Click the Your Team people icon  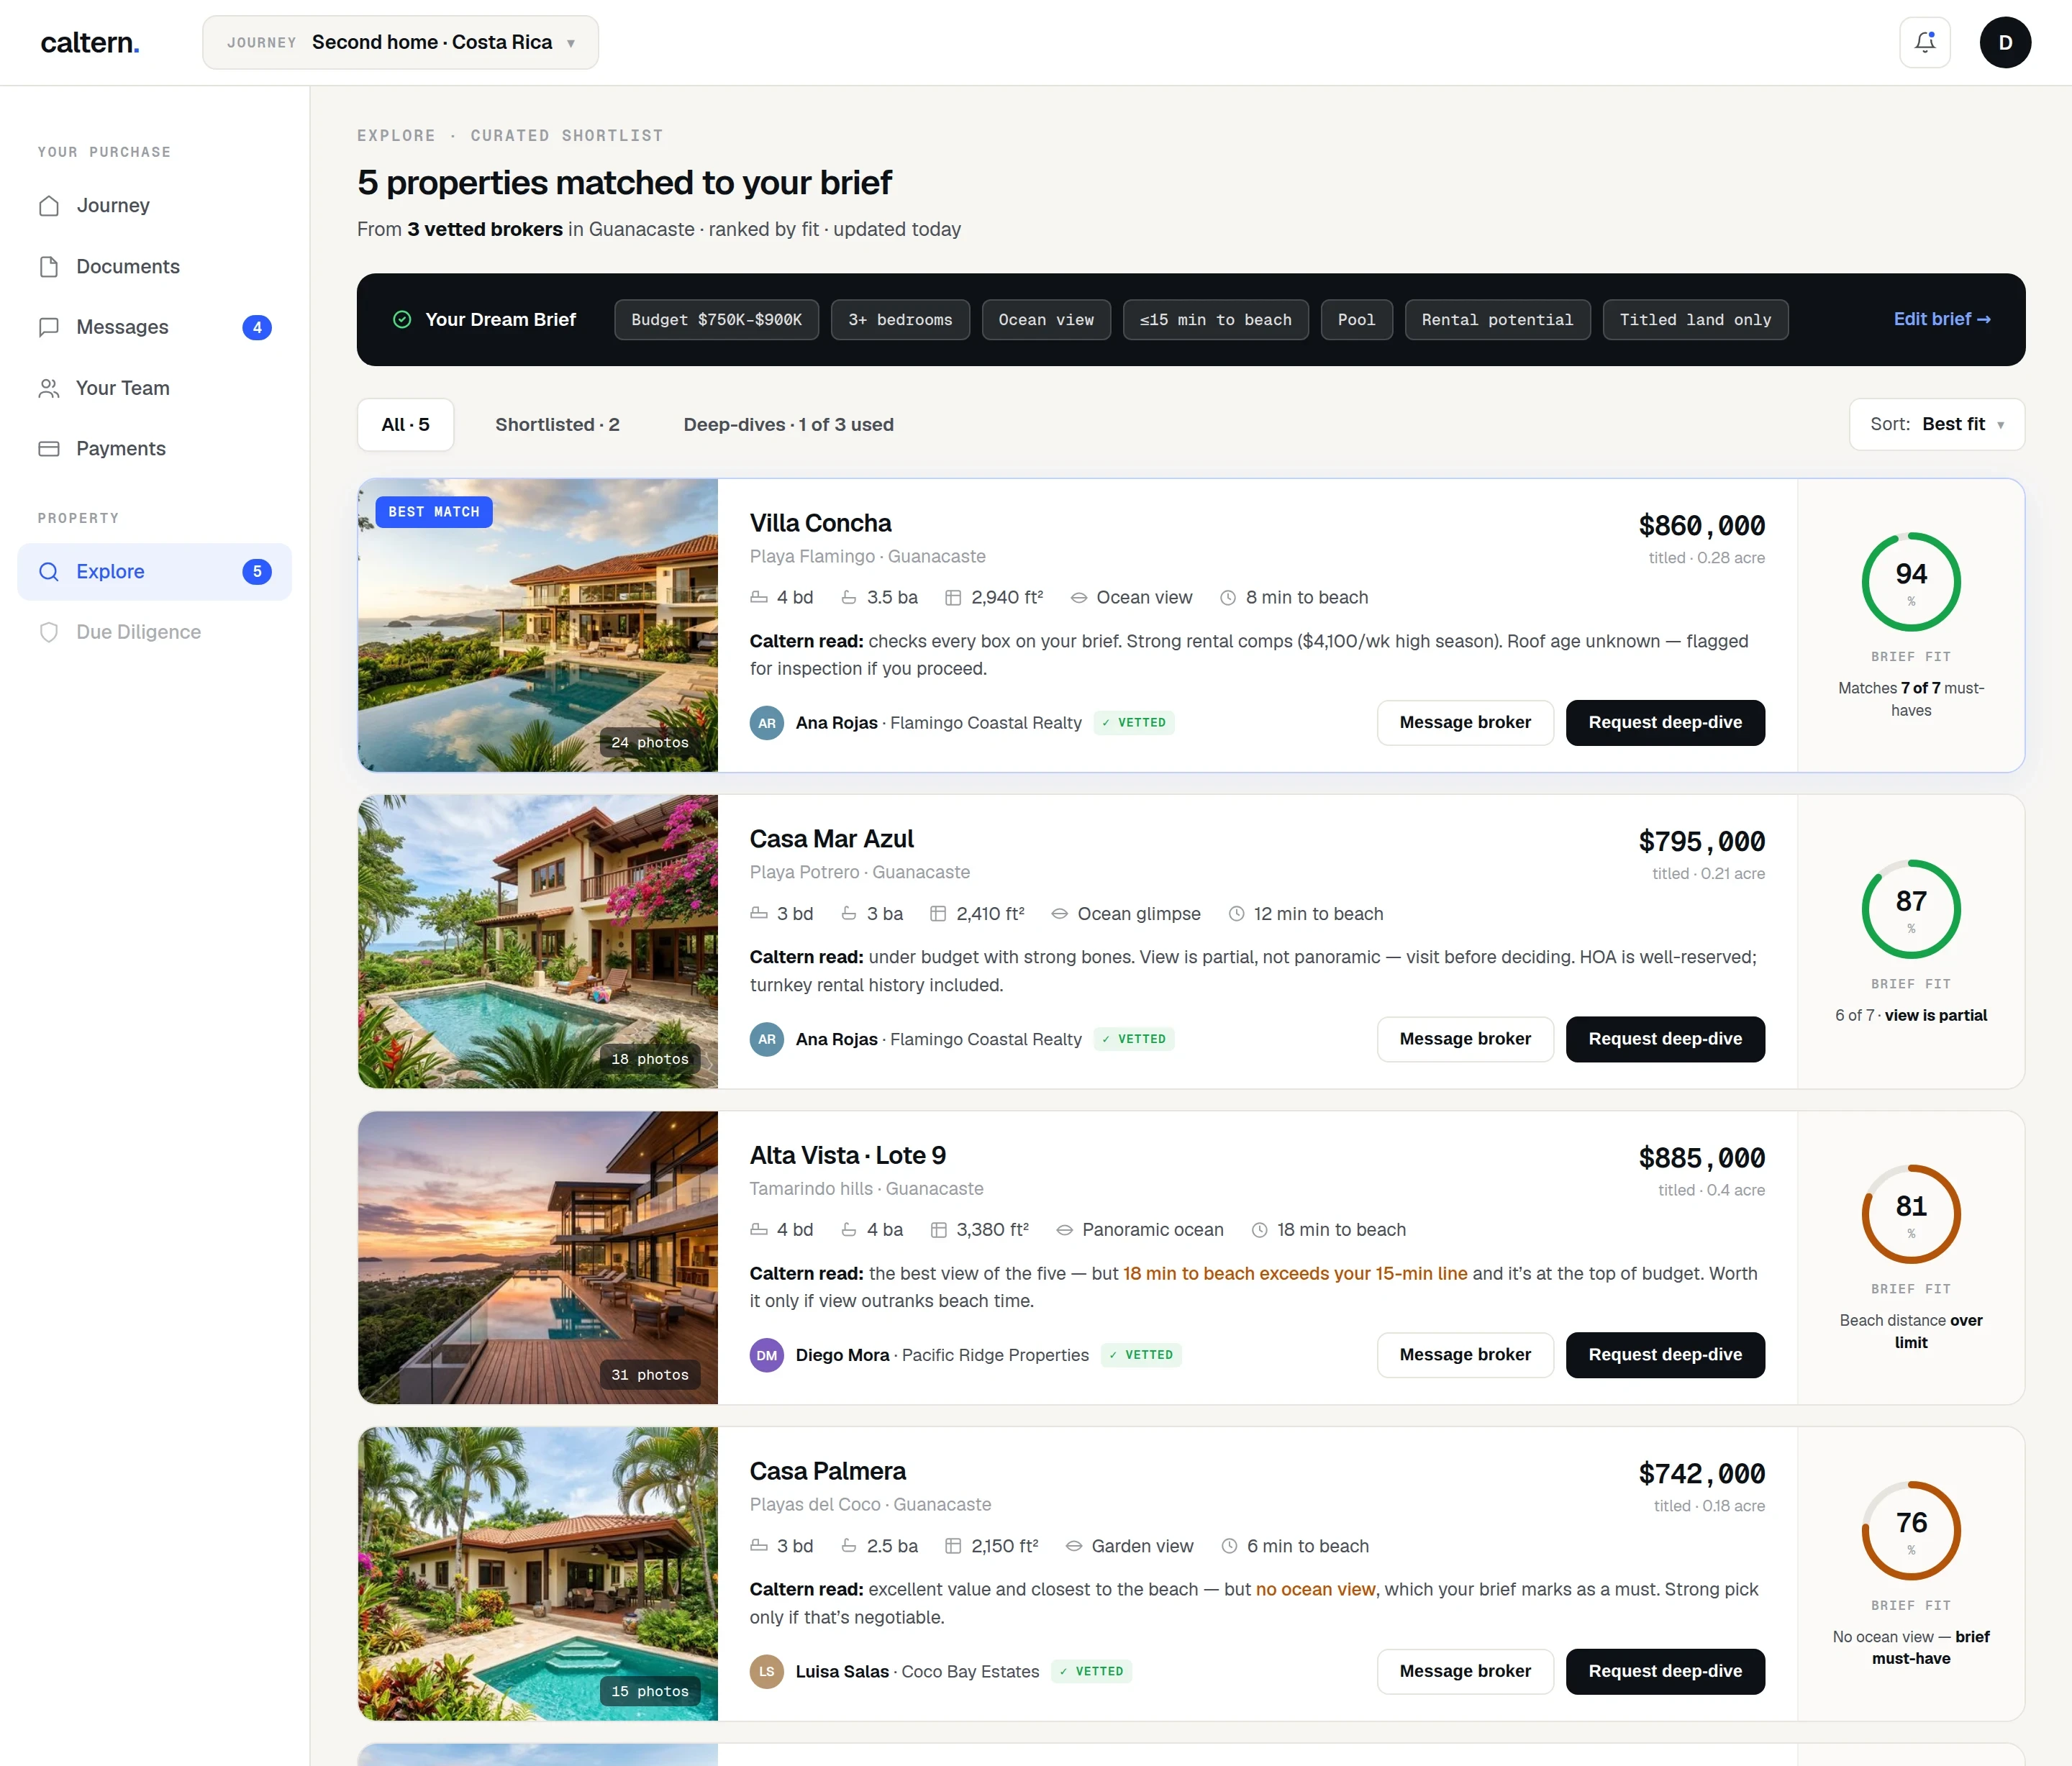coord(49,388)
